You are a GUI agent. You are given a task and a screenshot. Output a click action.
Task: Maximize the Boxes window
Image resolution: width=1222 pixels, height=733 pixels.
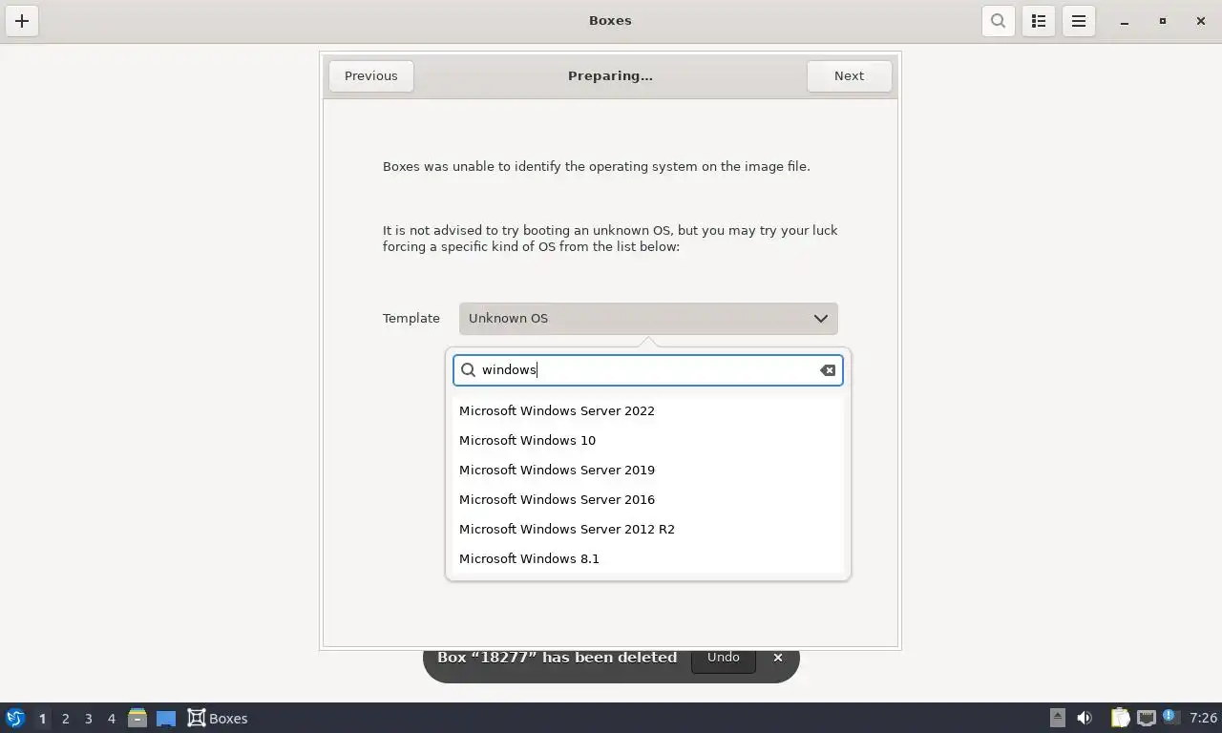click(x=1163, y=21)
